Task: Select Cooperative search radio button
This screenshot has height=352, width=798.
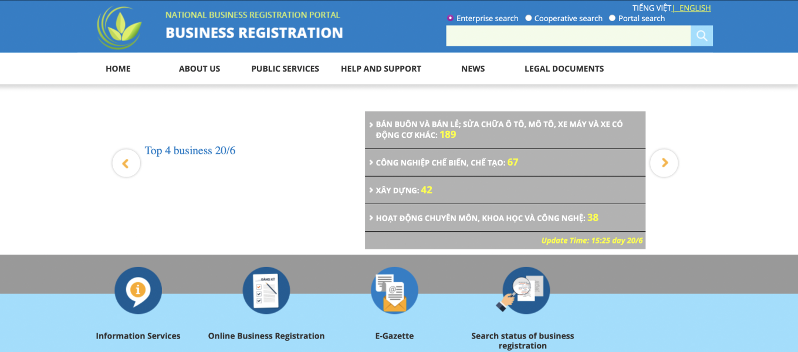Action: pyautogui.click(x=529, y=18)
